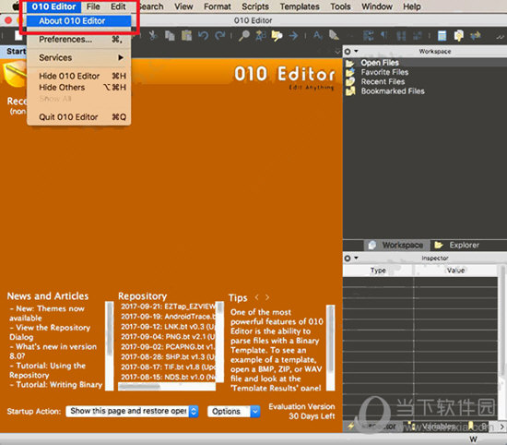
Task: Click the Type column header in Inspector
Action: (x=378, y=271)
